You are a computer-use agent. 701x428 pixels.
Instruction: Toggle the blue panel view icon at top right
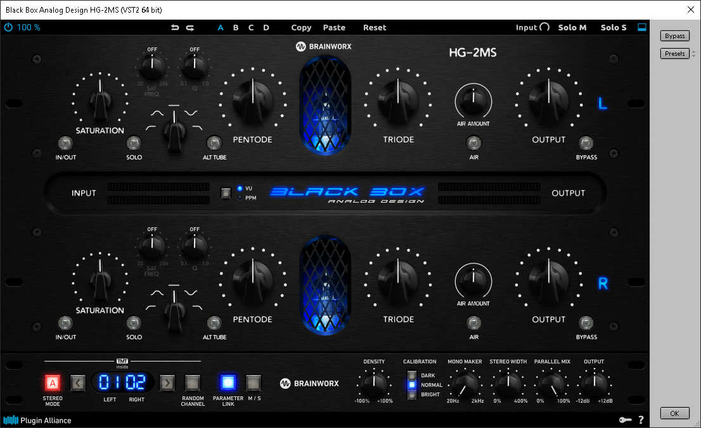[x=642, y=27]
